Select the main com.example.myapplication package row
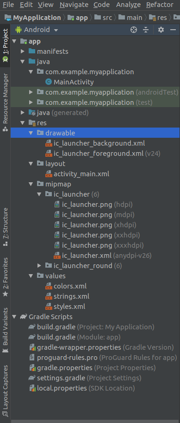Viewport: 180px width, 423px height. click(x=95, y=72)
